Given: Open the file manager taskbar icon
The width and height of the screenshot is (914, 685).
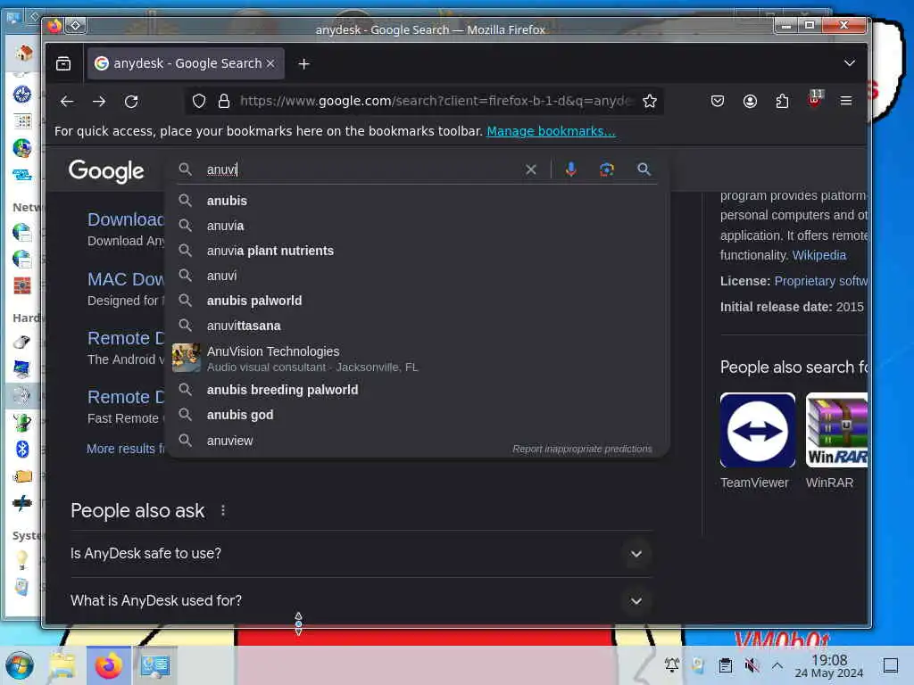Looking at the screenshot, I should coord(62,665).
